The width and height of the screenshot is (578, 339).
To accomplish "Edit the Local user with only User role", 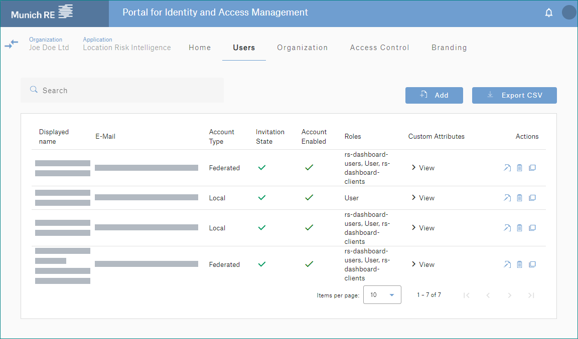I will pos(507,198).
